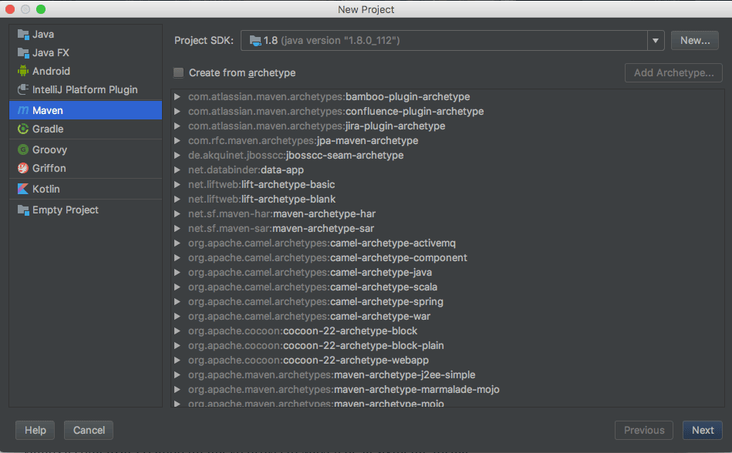Click the Kotlin logo icon
The image size is (732, 453).
(x=23, y=189)
